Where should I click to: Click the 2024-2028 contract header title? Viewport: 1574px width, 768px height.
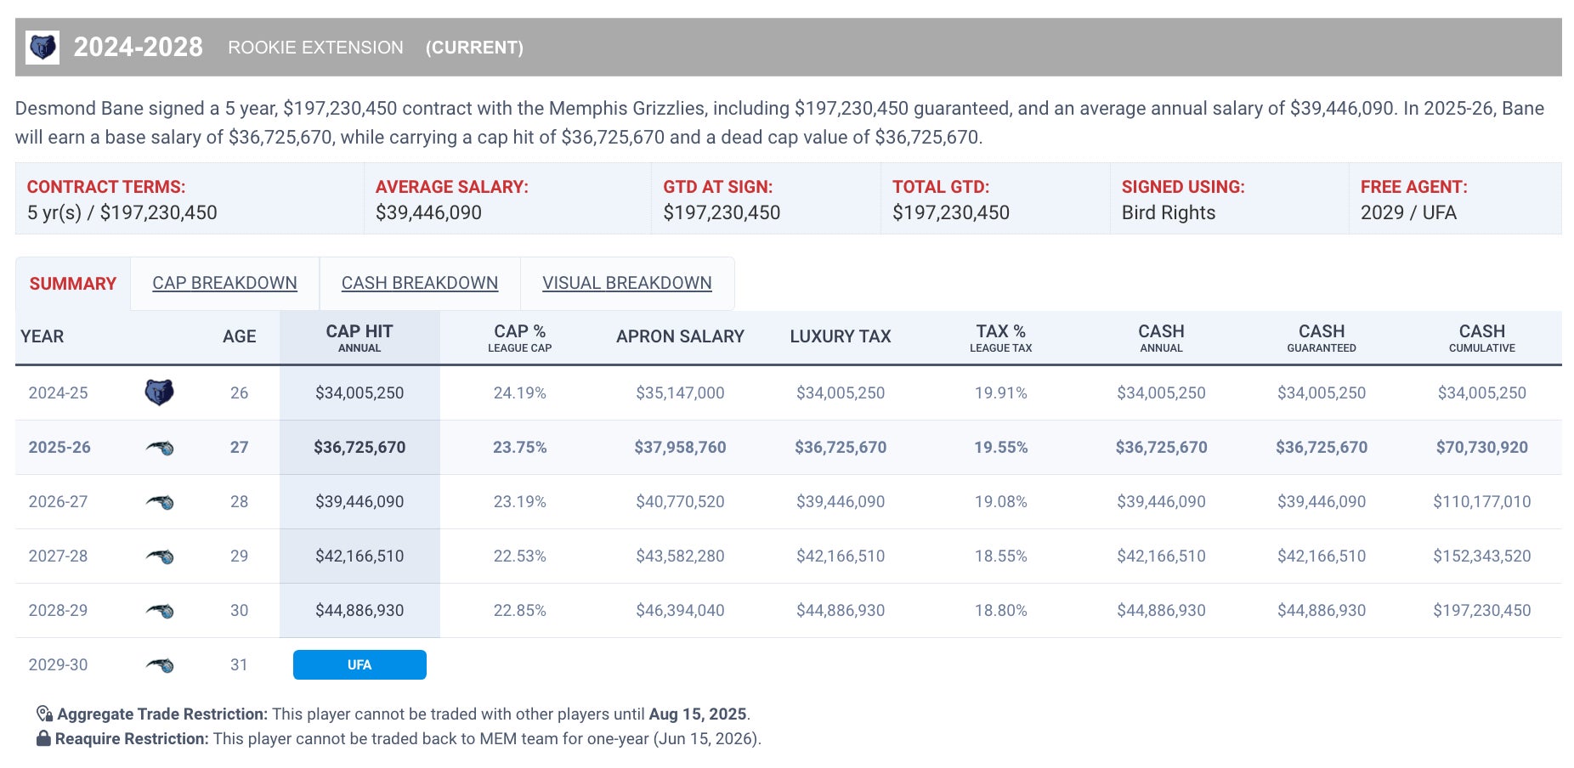point(139,48)
